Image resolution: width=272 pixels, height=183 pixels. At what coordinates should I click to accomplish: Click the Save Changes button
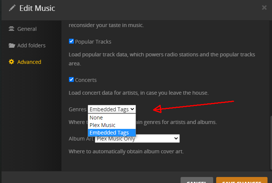click(x=242, y=180)
